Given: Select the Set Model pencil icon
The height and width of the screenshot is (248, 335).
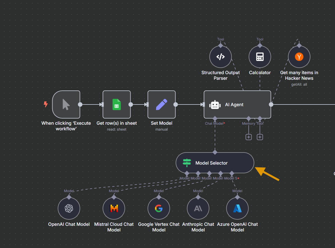Looking at the screenshot, I should tap(161, 104).
